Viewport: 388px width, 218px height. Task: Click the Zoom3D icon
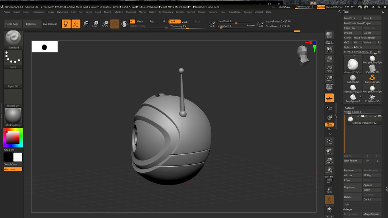pyautogui.click(x=329, y=161)
